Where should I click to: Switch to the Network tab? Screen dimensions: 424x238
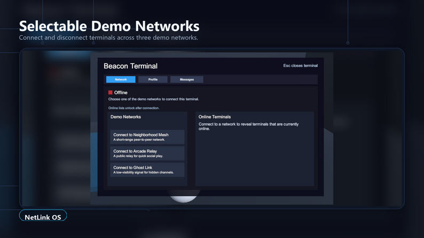121,80
